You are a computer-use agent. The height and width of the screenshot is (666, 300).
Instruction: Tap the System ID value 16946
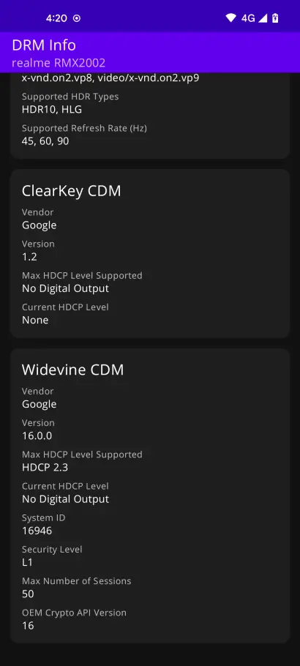[37, 531]
